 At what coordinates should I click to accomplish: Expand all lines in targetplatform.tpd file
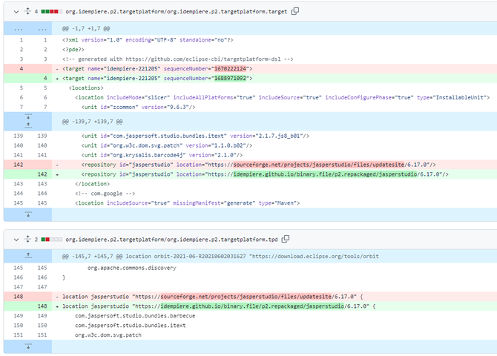click(28, 240)
